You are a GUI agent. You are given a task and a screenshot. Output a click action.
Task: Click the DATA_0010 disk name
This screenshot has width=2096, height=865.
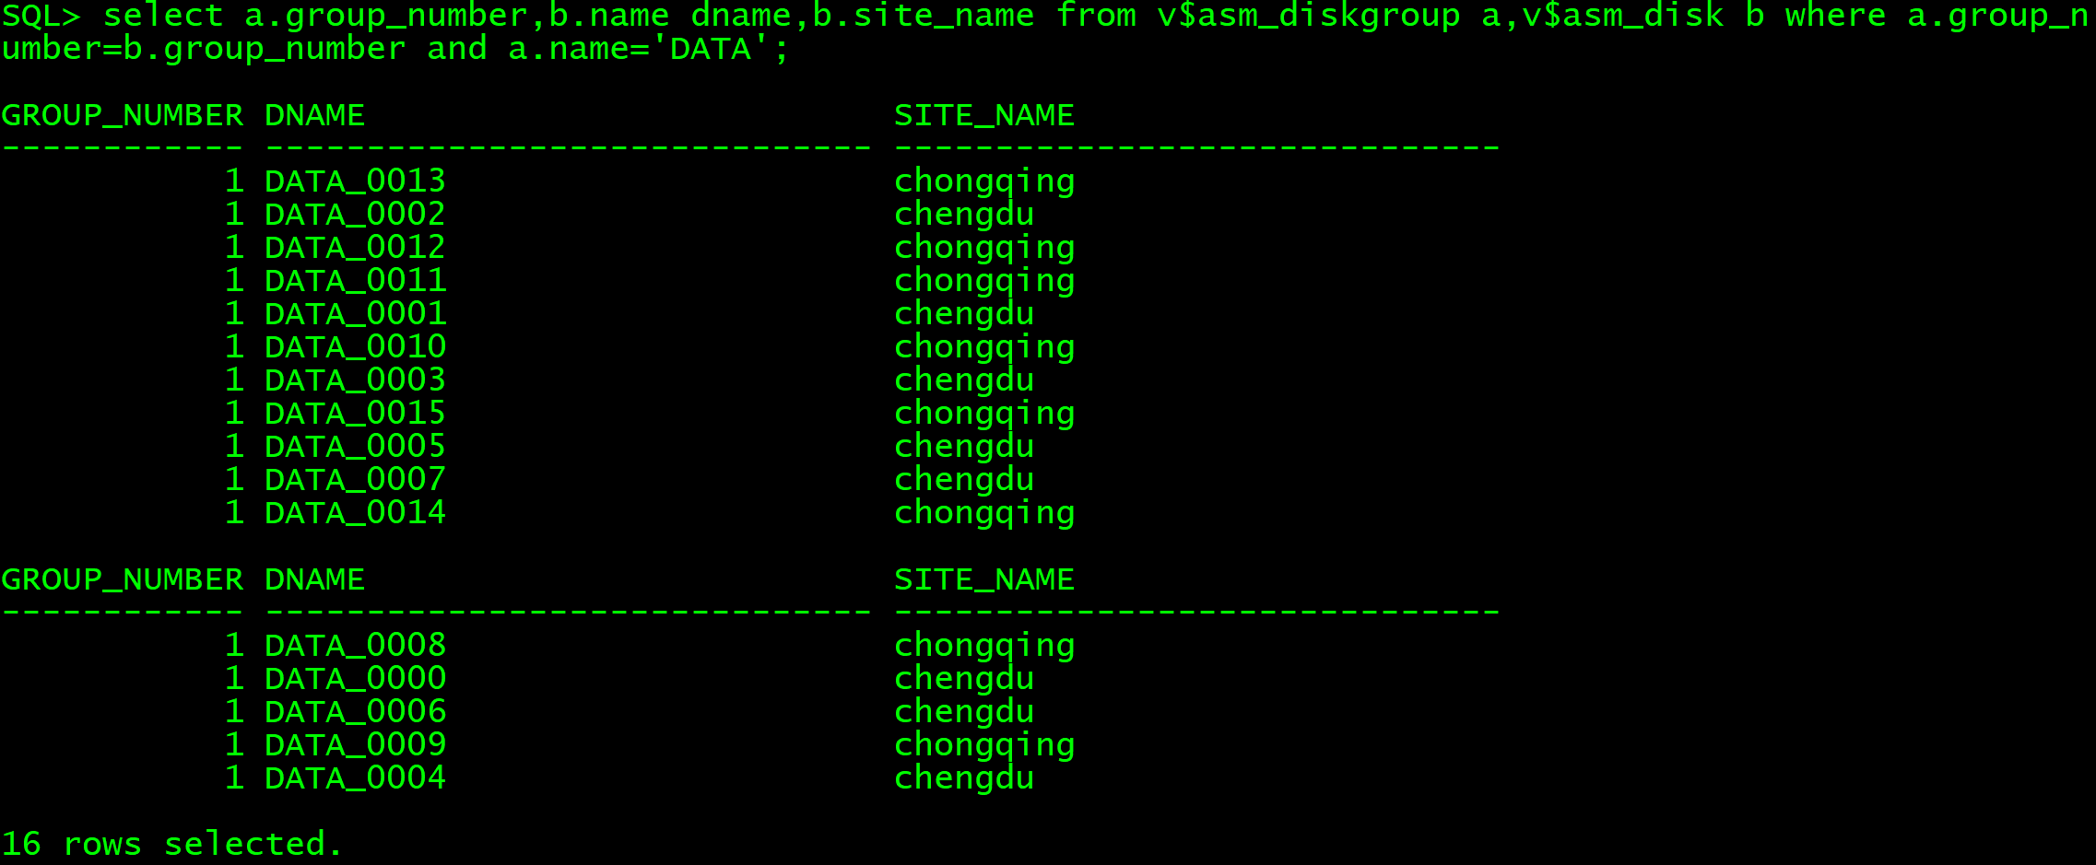coord(355,347)
